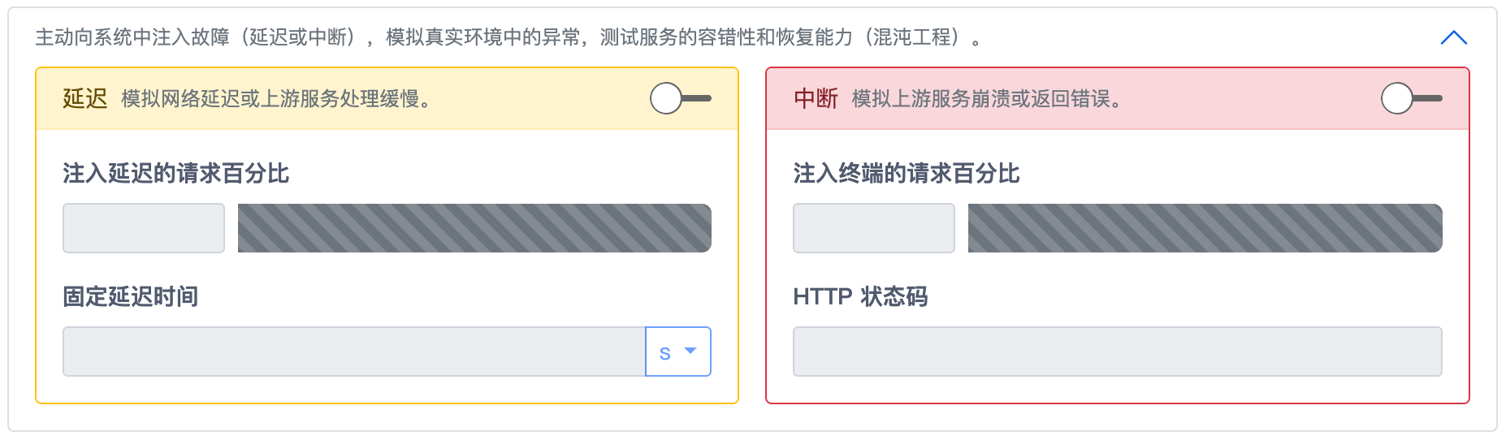
Task: Click the 固定延迟时间 label text
Action: [x=131, y=297]
